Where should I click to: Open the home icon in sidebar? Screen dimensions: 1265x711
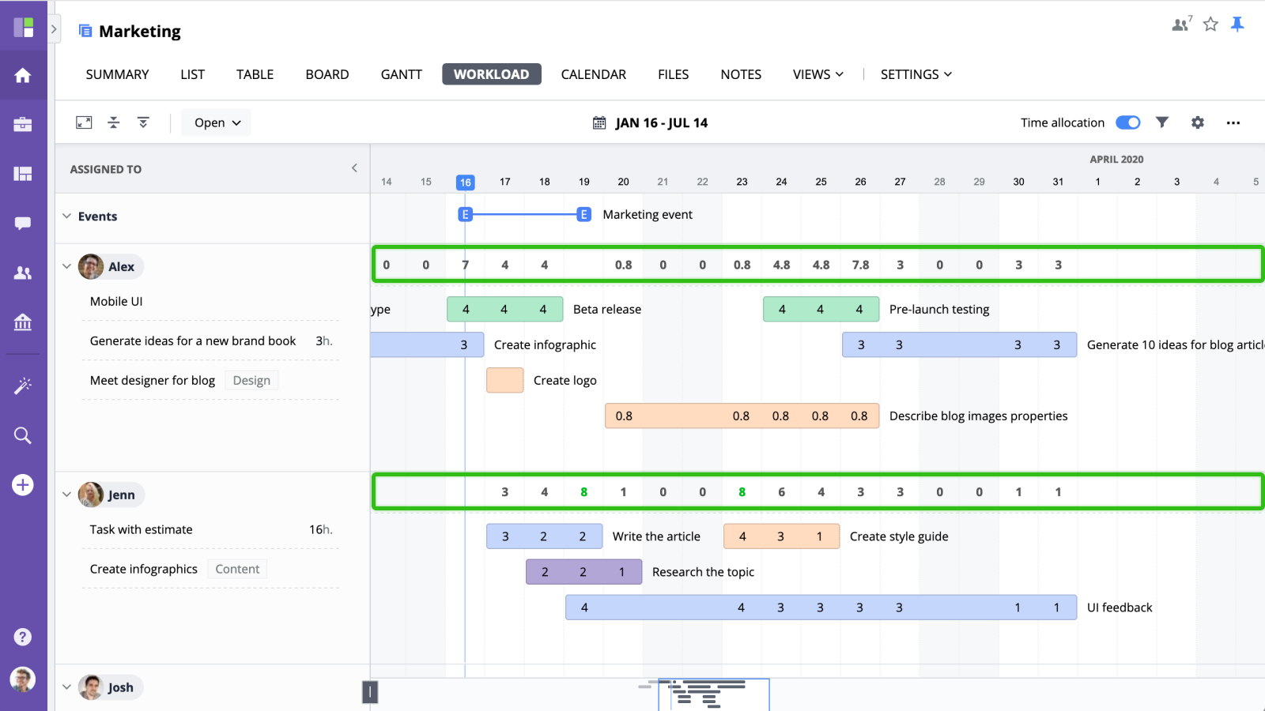click(x=23, y=75)
